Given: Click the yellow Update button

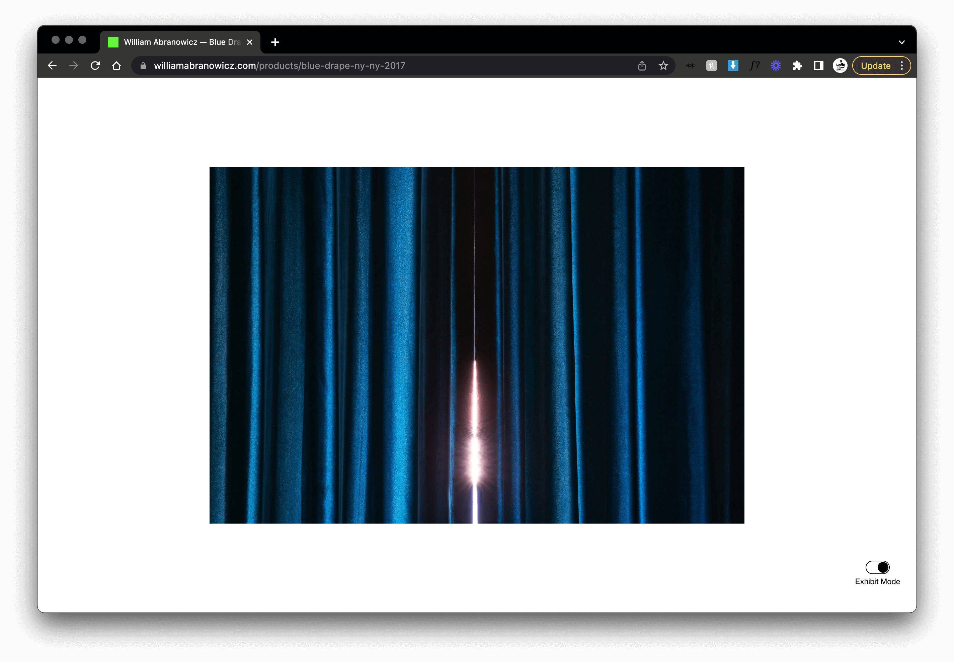Looking at the screenshot, I should tap(875, 66).
